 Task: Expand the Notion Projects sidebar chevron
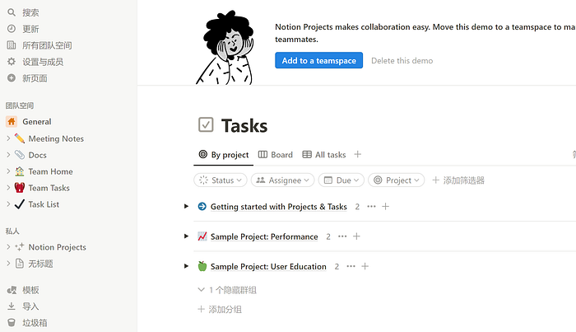click(x=8, y=246)
